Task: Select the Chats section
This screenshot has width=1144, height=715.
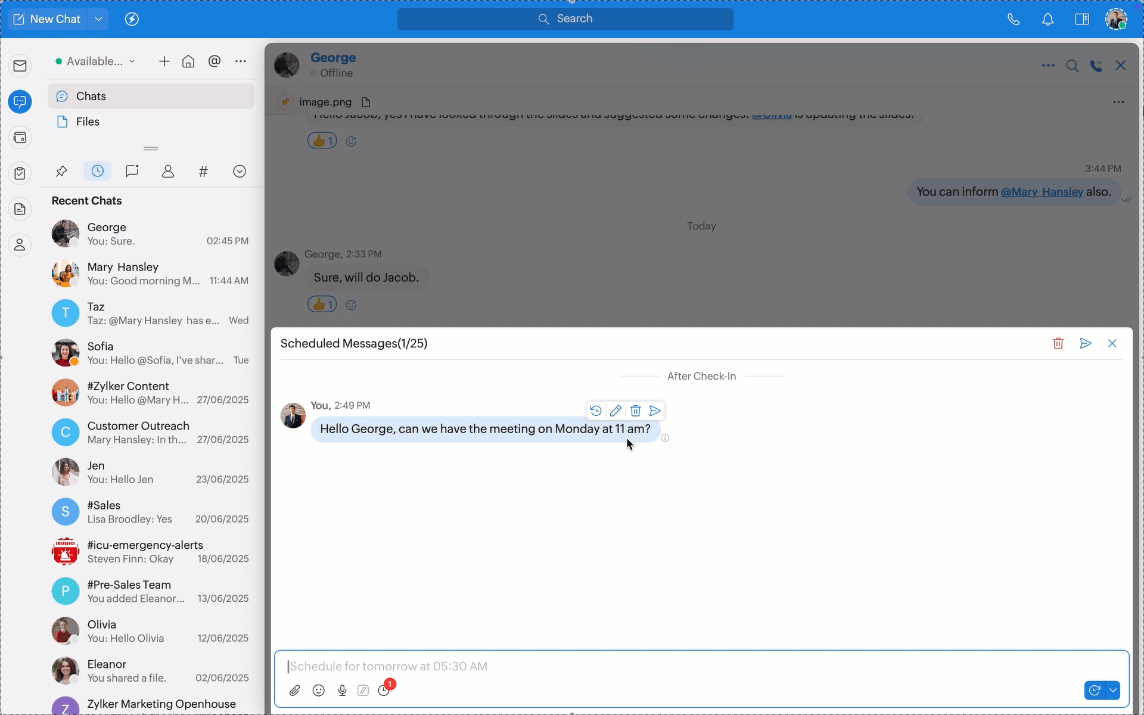Action: pos(91,97)
